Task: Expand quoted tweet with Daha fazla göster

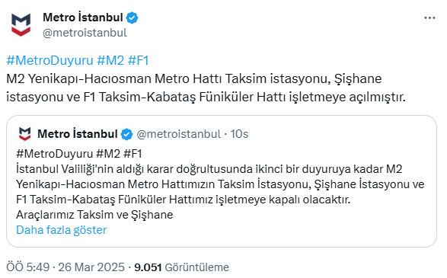Action: tap(61, 230)
